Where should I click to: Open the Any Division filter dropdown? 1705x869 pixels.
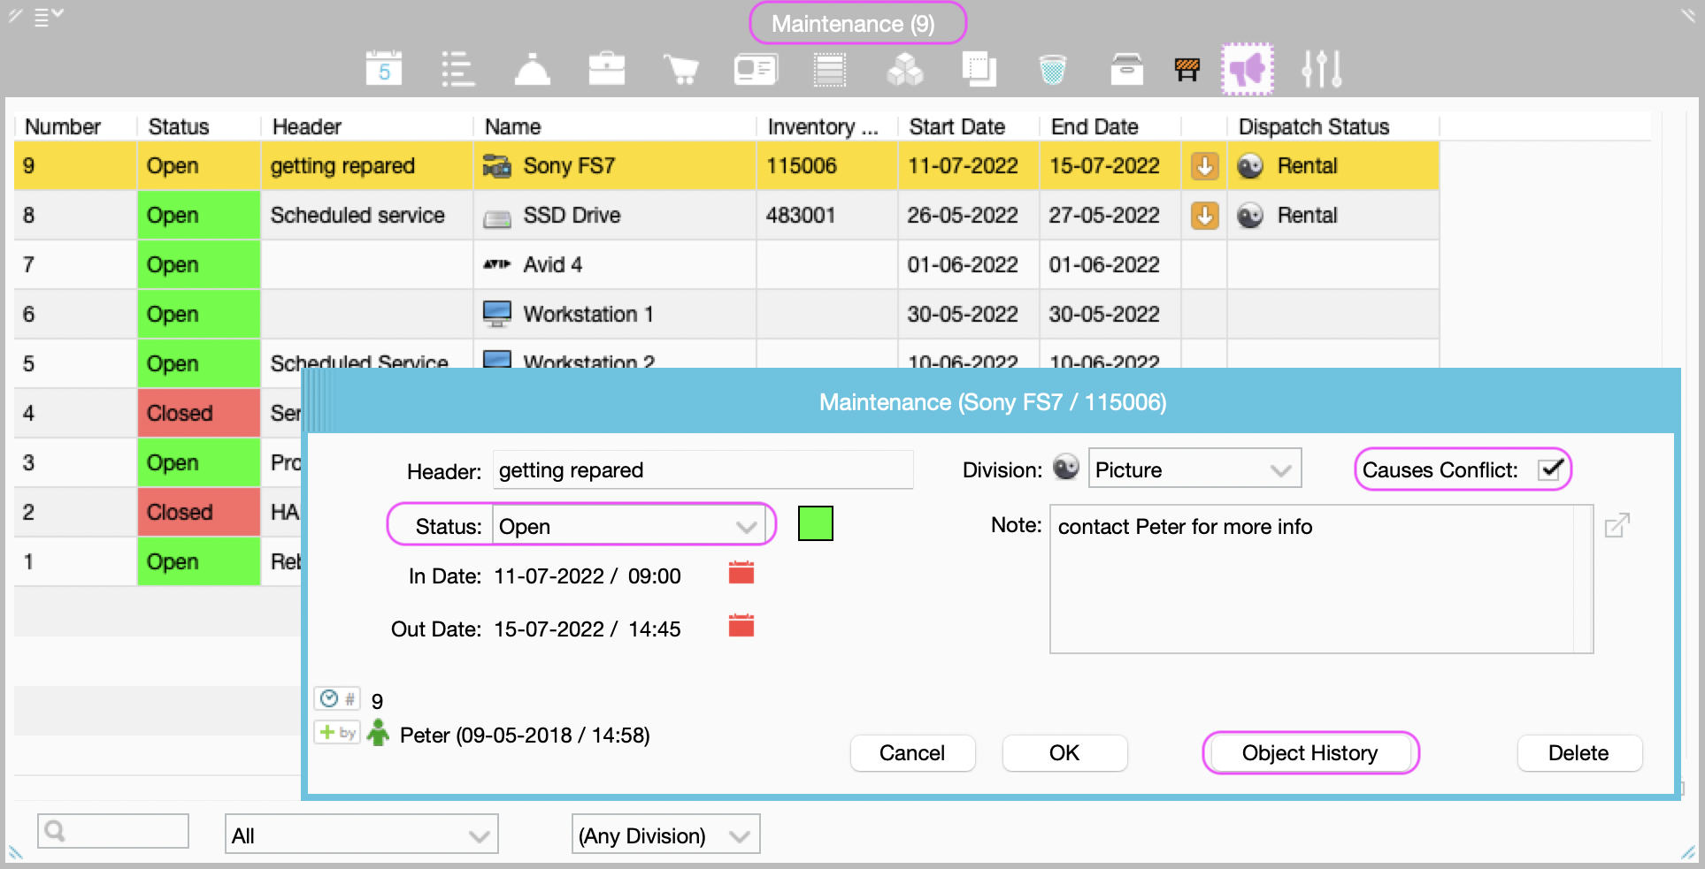(665, 835)
